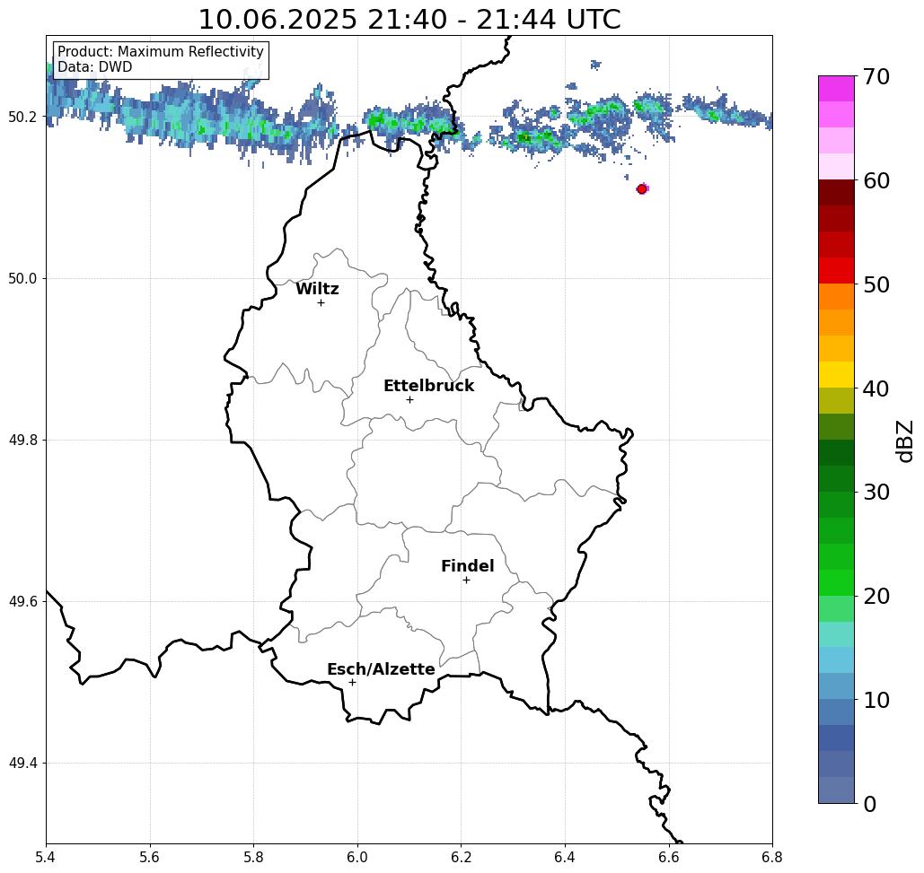Click the Findel station label
The width and height of the screenshot is (924, 873).
click(x=467, y=566)
